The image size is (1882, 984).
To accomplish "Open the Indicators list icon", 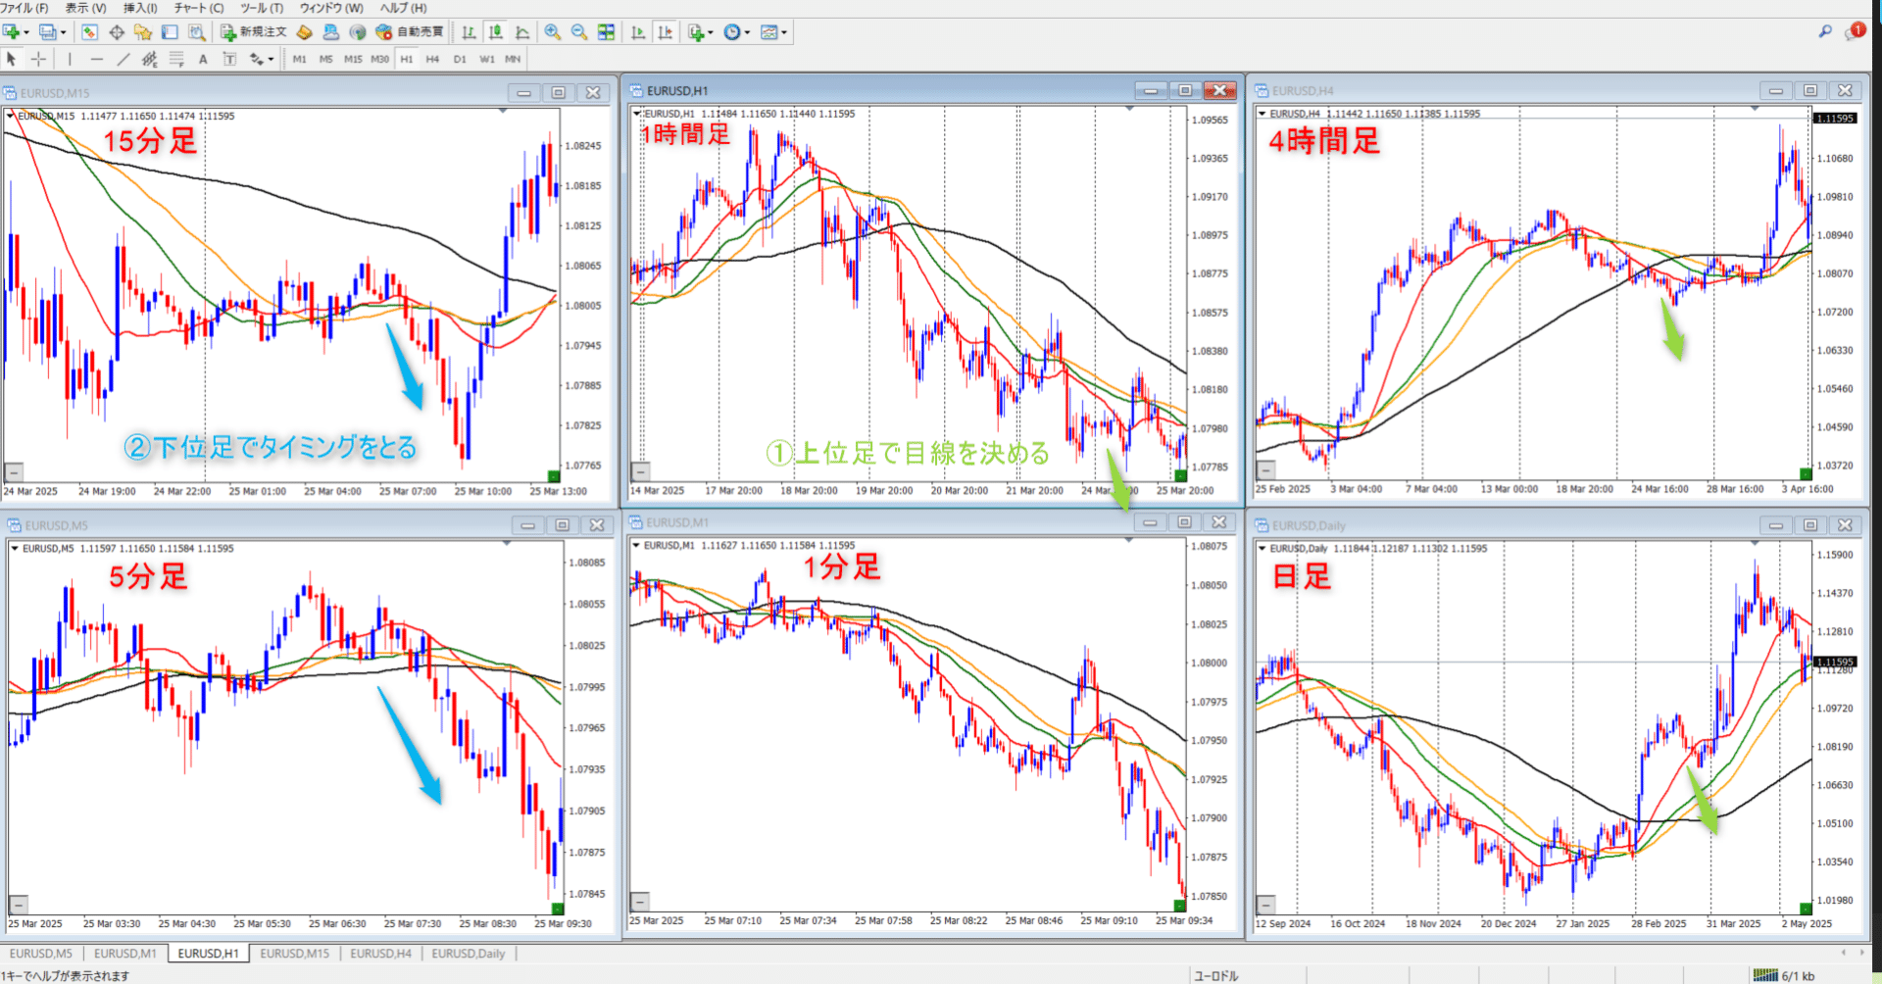I will click(x=696, y=32).
